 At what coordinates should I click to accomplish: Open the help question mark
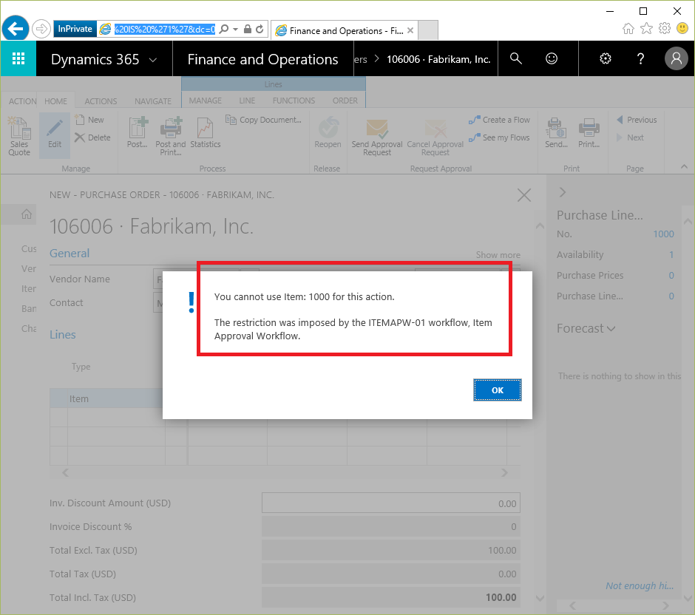[640, 58]
